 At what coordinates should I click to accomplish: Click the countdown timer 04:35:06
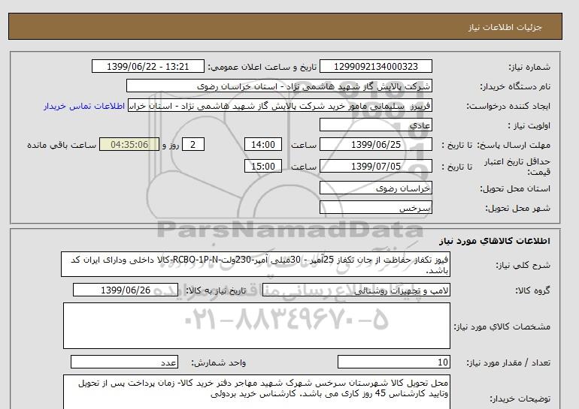[x=129, y=144]
